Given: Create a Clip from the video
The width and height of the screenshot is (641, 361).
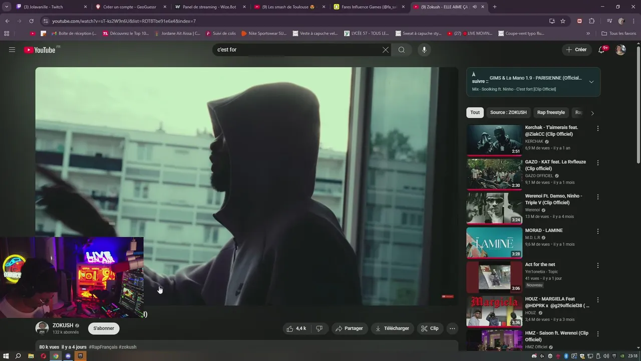Looking at the screenshot, I should pos(430,328).
